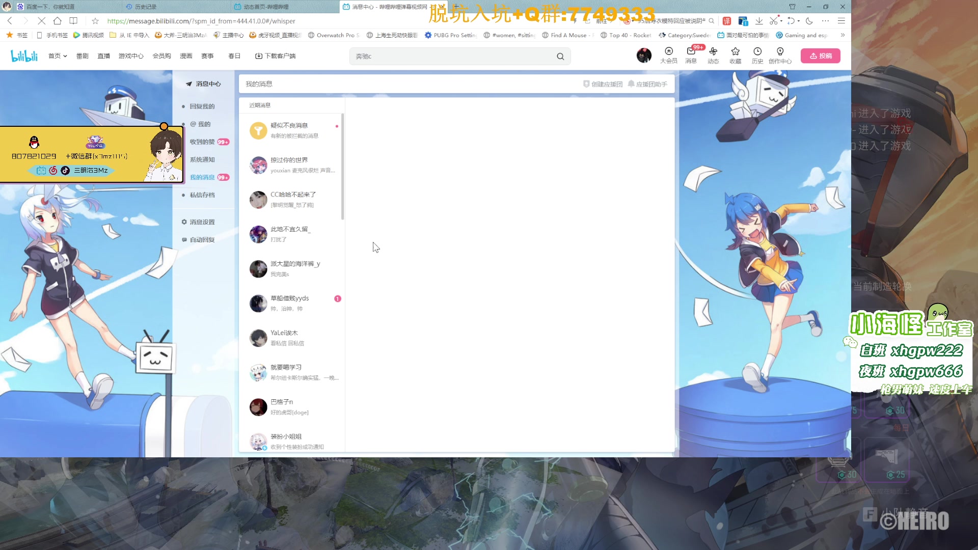978x550 pixels.
Task: Go back with the browser back arrow
Action: pos(10,21)
